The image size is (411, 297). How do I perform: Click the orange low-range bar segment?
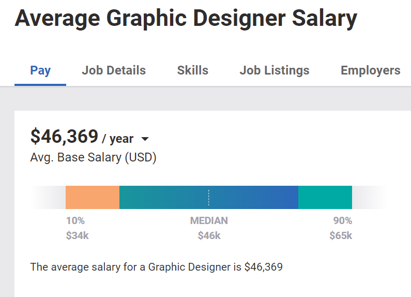pyautogui.click(x=93, y=197)
